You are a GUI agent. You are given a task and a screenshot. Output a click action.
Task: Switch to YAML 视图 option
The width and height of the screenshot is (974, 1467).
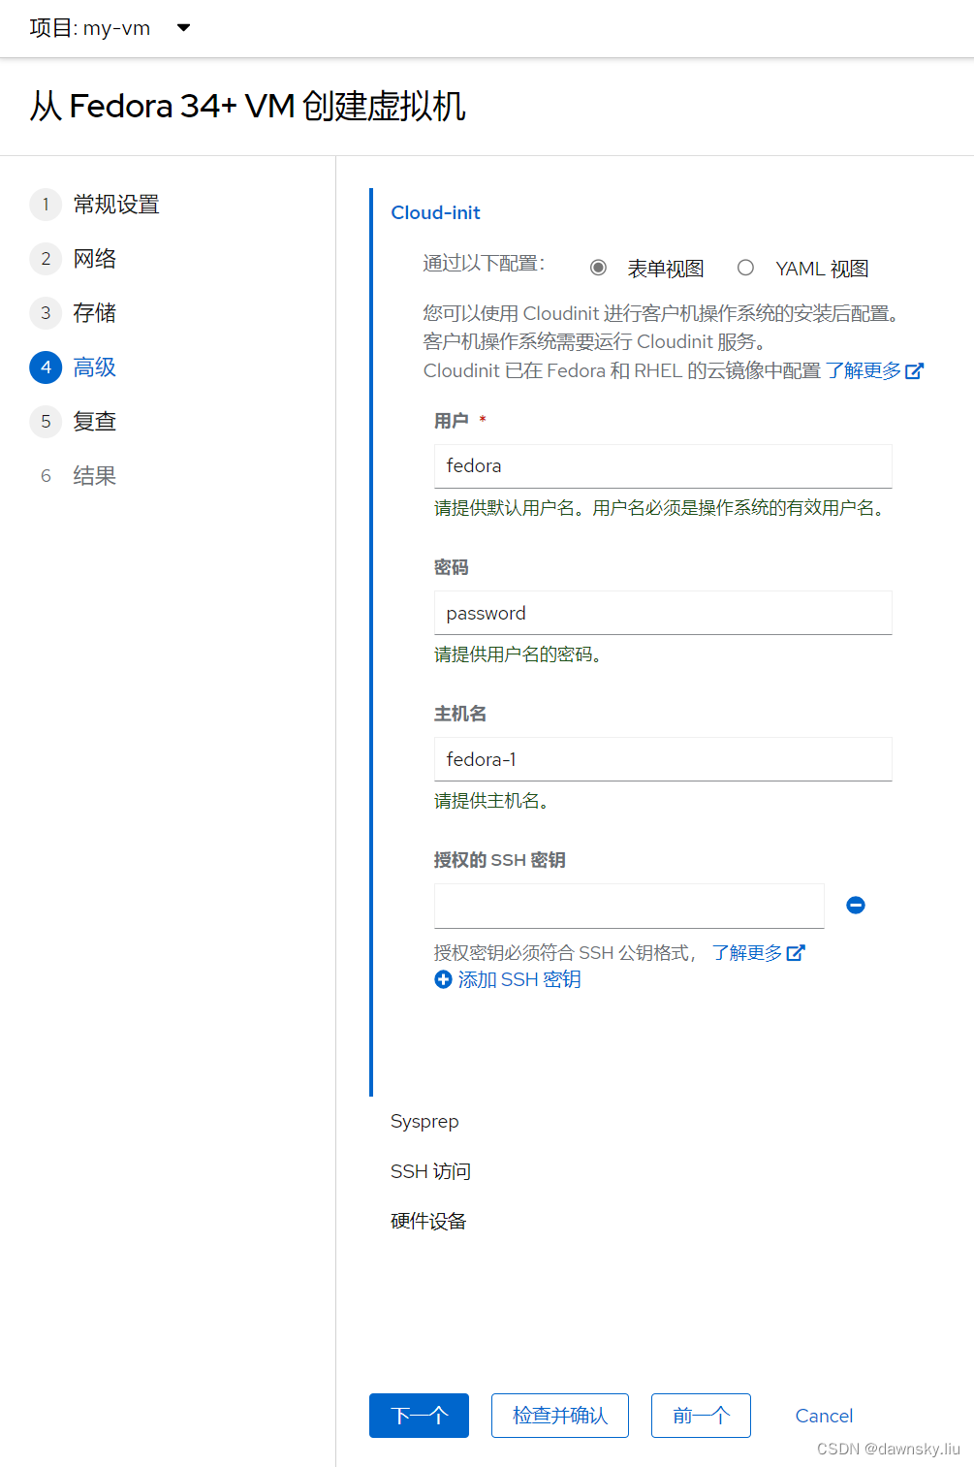click(745, 267)
